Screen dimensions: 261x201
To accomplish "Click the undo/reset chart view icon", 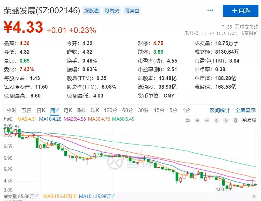I will tap(188, 121).
